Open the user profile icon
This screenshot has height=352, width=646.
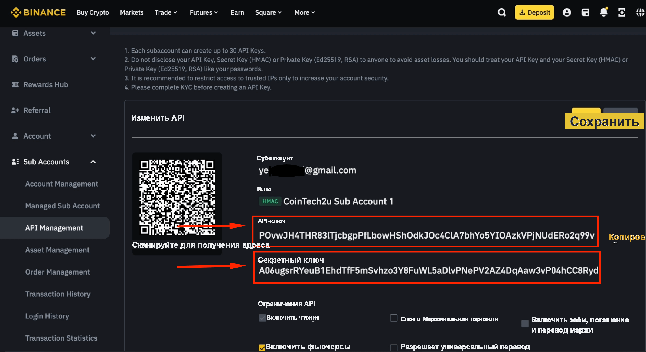click(x=567, y=12)
